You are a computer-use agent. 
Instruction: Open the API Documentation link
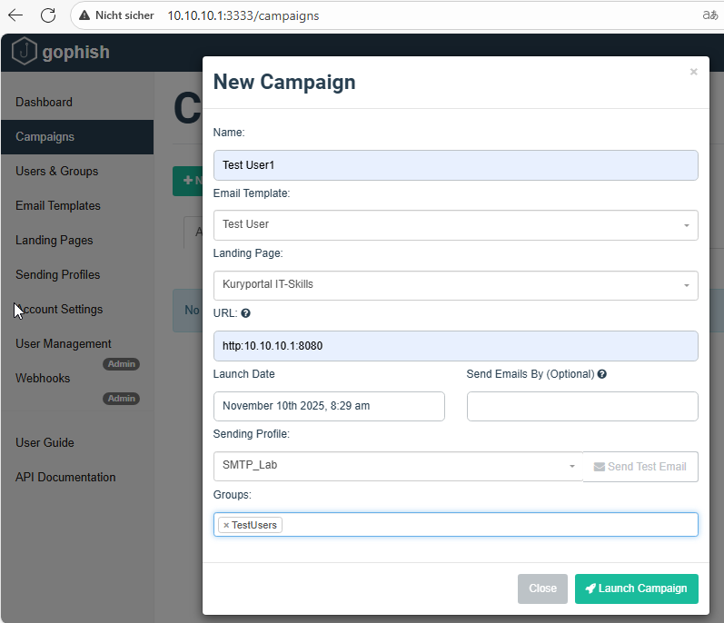click(x=65, y=477)
